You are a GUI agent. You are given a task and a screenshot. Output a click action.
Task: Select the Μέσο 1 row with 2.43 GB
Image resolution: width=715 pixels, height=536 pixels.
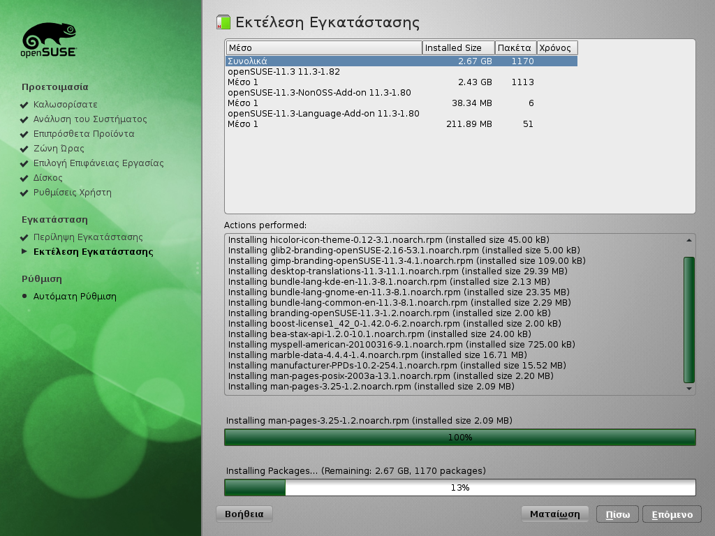pos(401,82)
